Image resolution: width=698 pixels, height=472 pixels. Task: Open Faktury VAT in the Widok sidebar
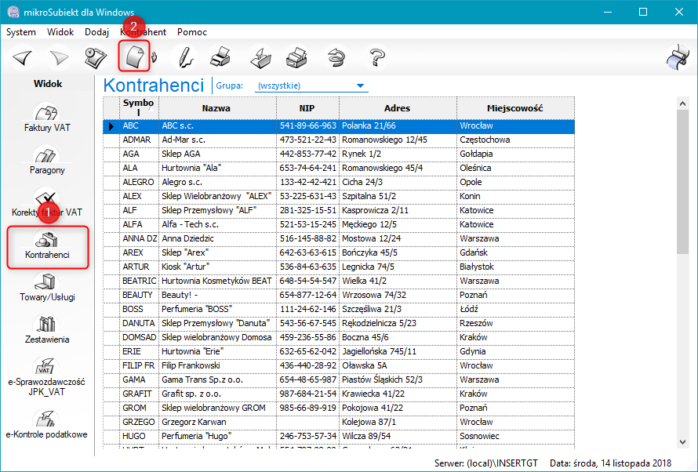47,117
